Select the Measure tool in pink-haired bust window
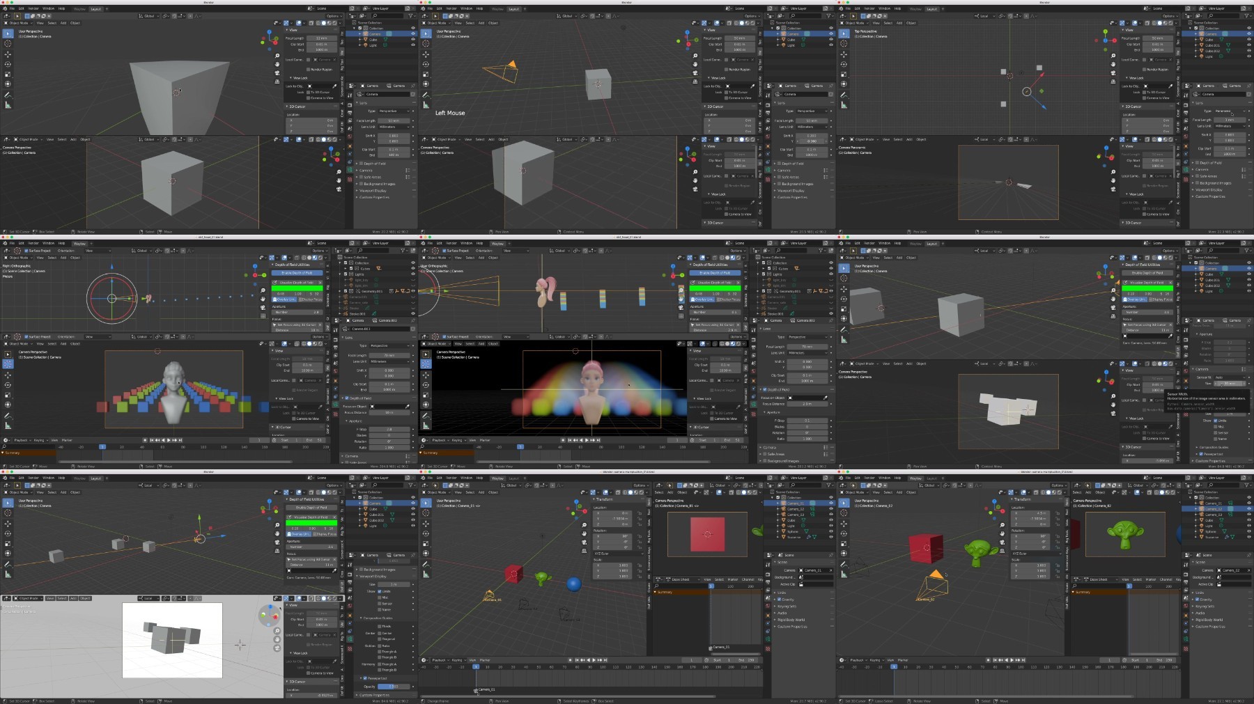 pyautogui.click(x=426, y=425)
